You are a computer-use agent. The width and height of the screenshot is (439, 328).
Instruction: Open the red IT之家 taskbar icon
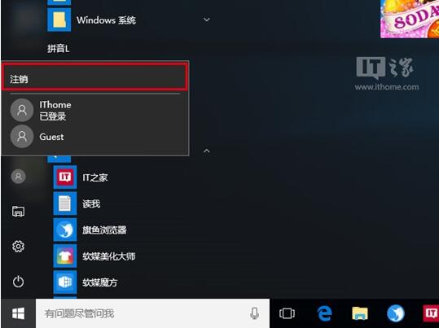431,313
